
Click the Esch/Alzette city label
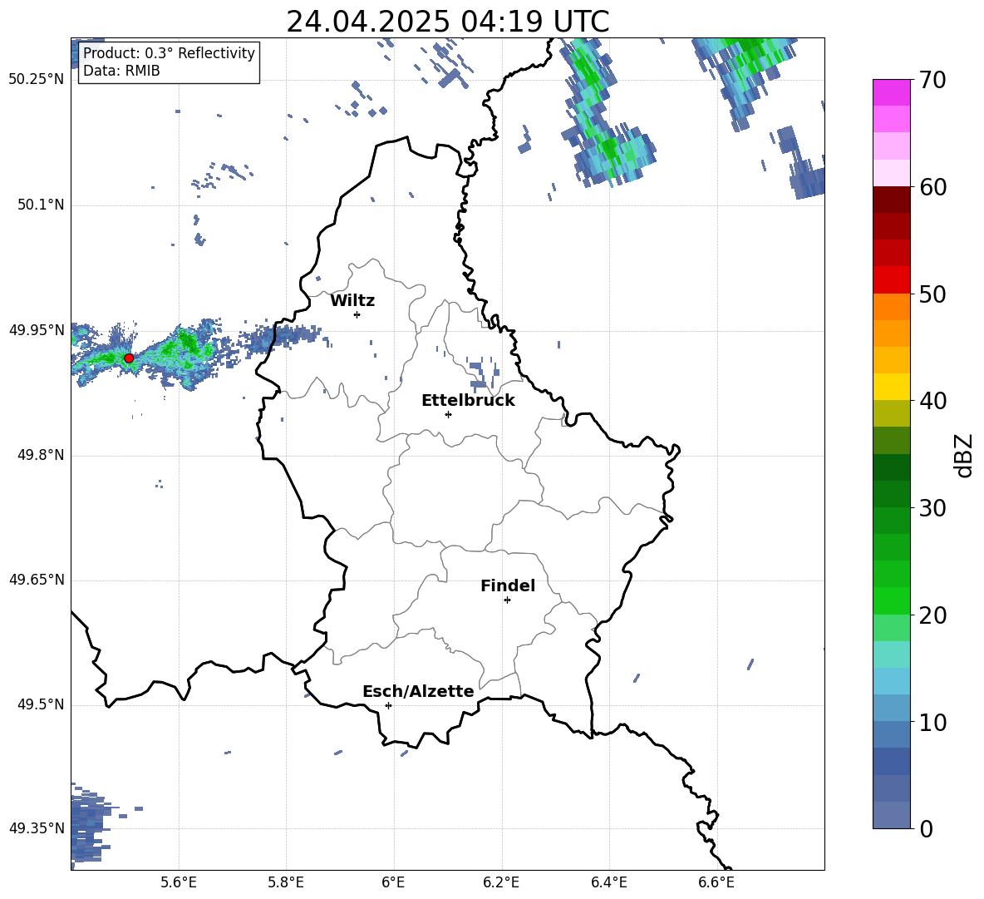pos(418,691)
